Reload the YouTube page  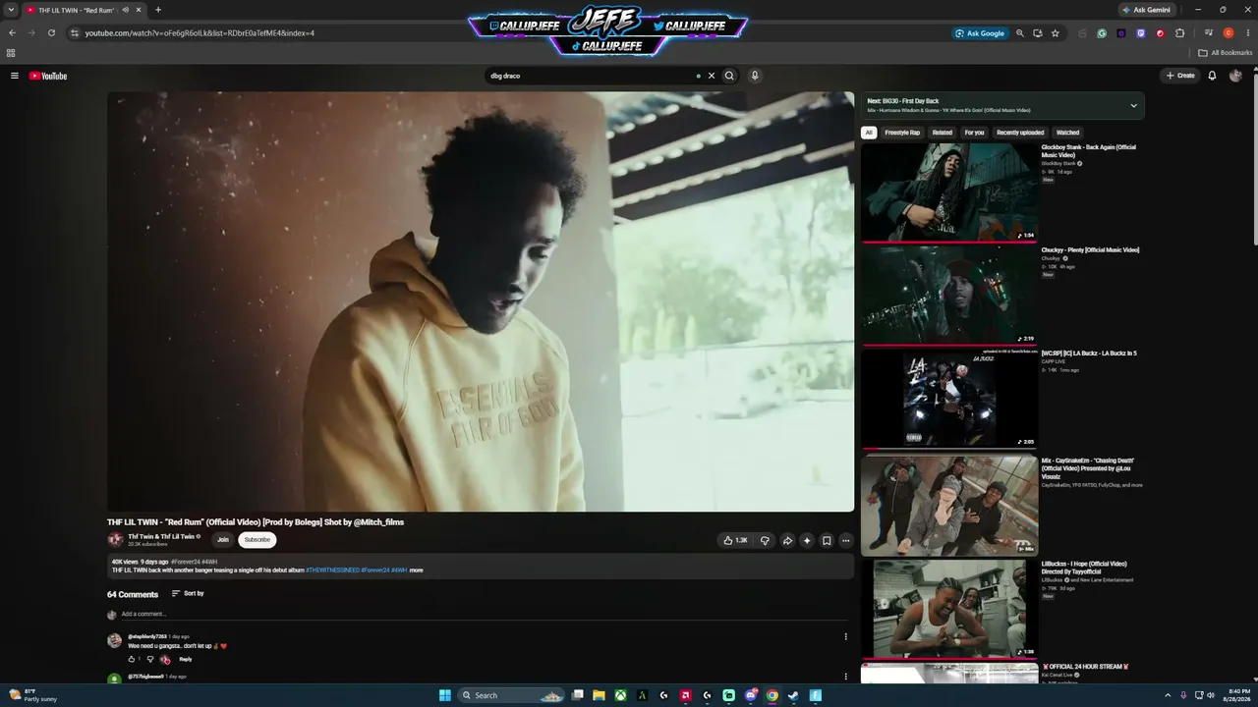tap(51, 32)
